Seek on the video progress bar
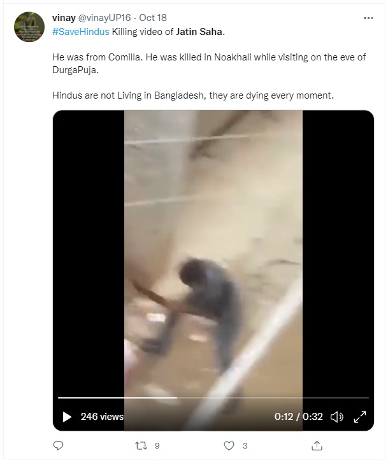This screenshot has width=388, height=460. (x=213, y=398)
